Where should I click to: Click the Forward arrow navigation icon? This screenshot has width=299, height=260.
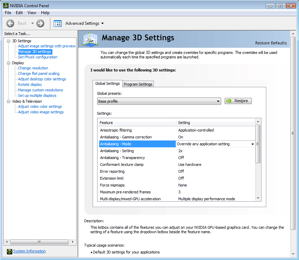[40, 23]
